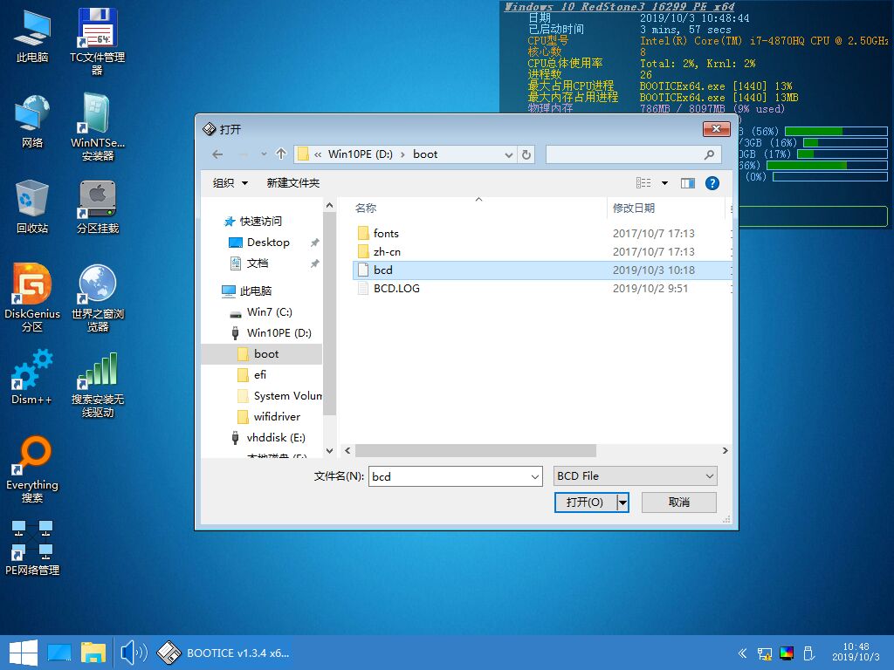The height and width of the screenshot is (670, 894).
Task: Open 世界之窗浏览器 browser shortcut
Action: pyautogui.click(x=98, y=297)
